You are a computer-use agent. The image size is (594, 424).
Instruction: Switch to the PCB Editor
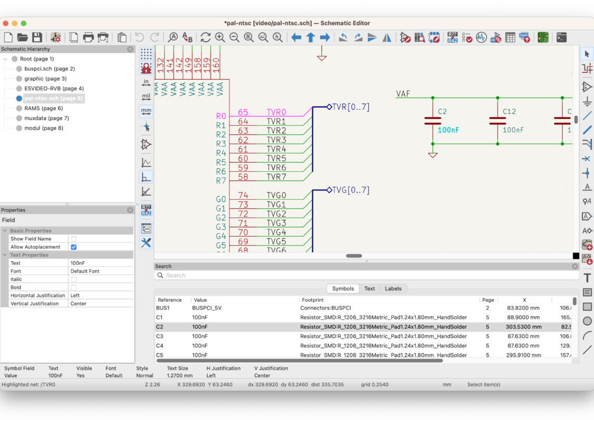pyautogui.click(x=544, y=37)
